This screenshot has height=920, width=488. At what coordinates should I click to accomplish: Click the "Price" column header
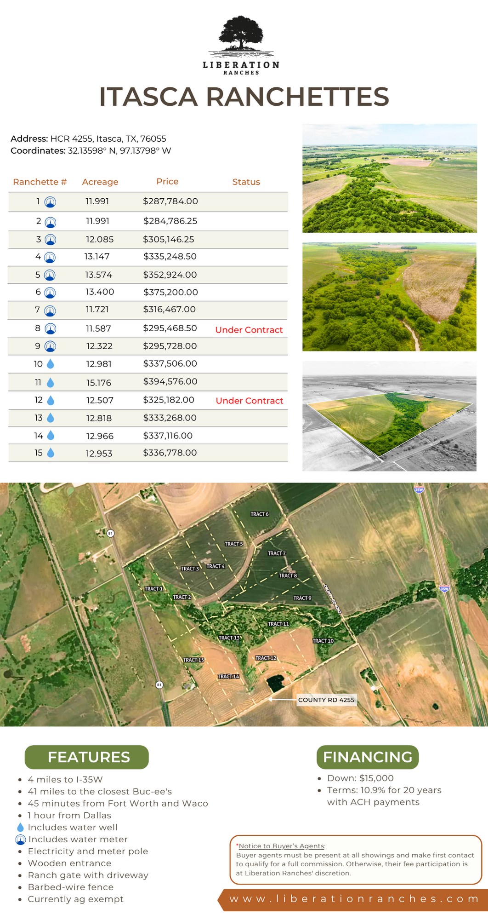click(167, 181)
